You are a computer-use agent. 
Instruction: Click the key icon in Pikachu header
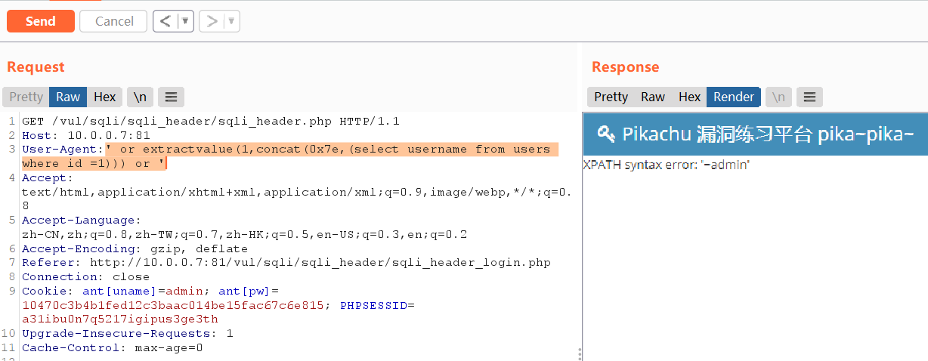tap(605, 134)
